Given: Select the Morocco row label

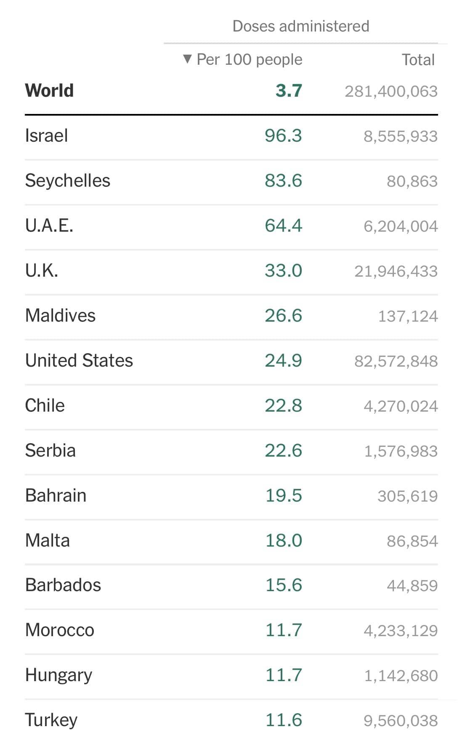Looking at the screenshot, I should tap(59, 630).
